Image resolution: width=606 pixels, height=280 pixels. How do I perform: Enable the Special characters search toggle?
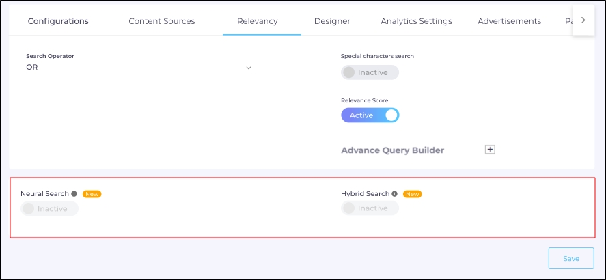[370, 72]
